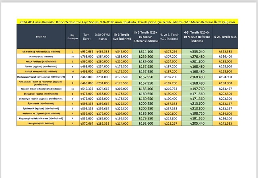Click İç Mimarlık (İngilizce) quota value 9
Image resolution: width=258 pixels, height=178 pixels.
click(x=72, y=109)
